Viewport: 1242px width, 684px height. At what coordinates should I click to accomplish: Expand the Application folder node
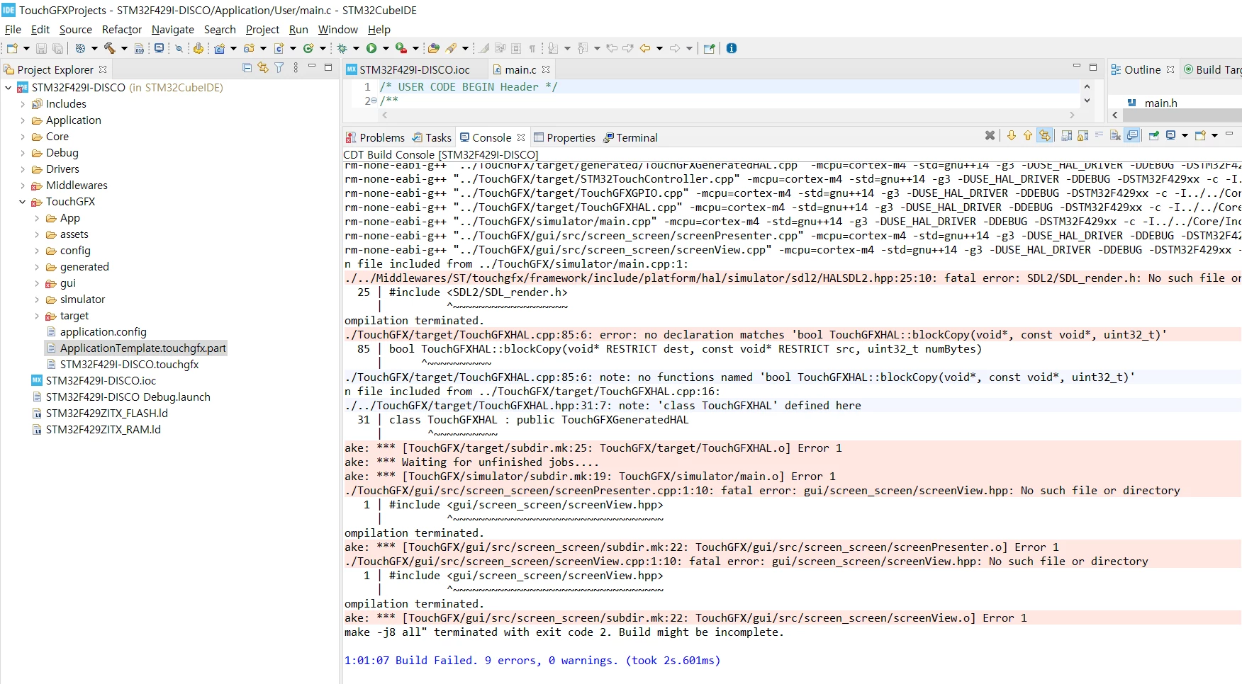pyautogui.click(x=22, y=120)
